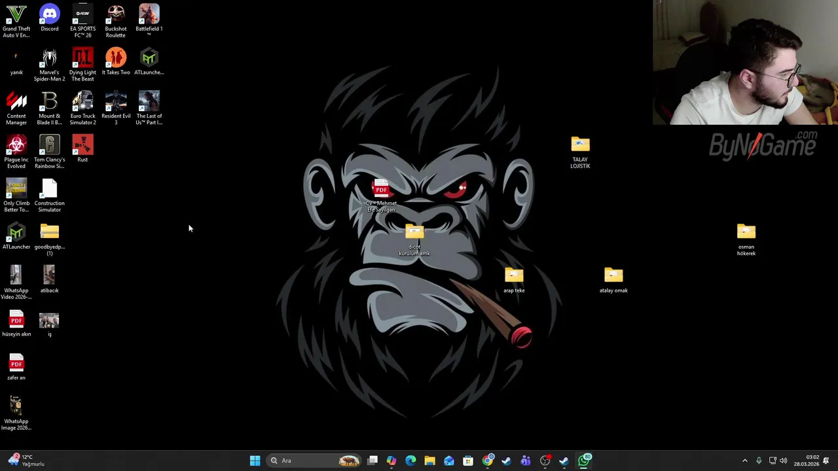Open Outlook from the taskbar
Screen dimensions: 838x471
(449, 461)
